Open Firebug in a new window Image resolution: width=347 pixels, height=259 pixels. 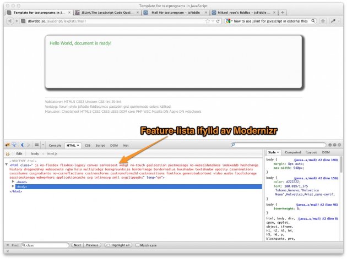(335, 145)
